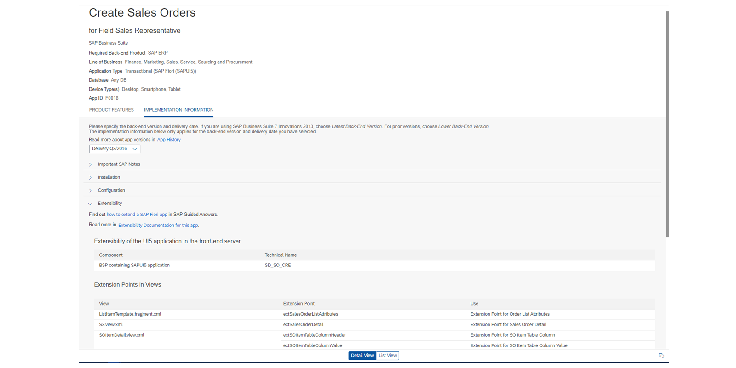Click the 'Extension Point' column header
This screenshot has width=736, height=368.
pos(299,304)
